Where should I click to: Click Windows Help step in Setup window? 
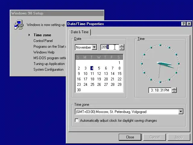pyautogui.click(x=44, y=52)
